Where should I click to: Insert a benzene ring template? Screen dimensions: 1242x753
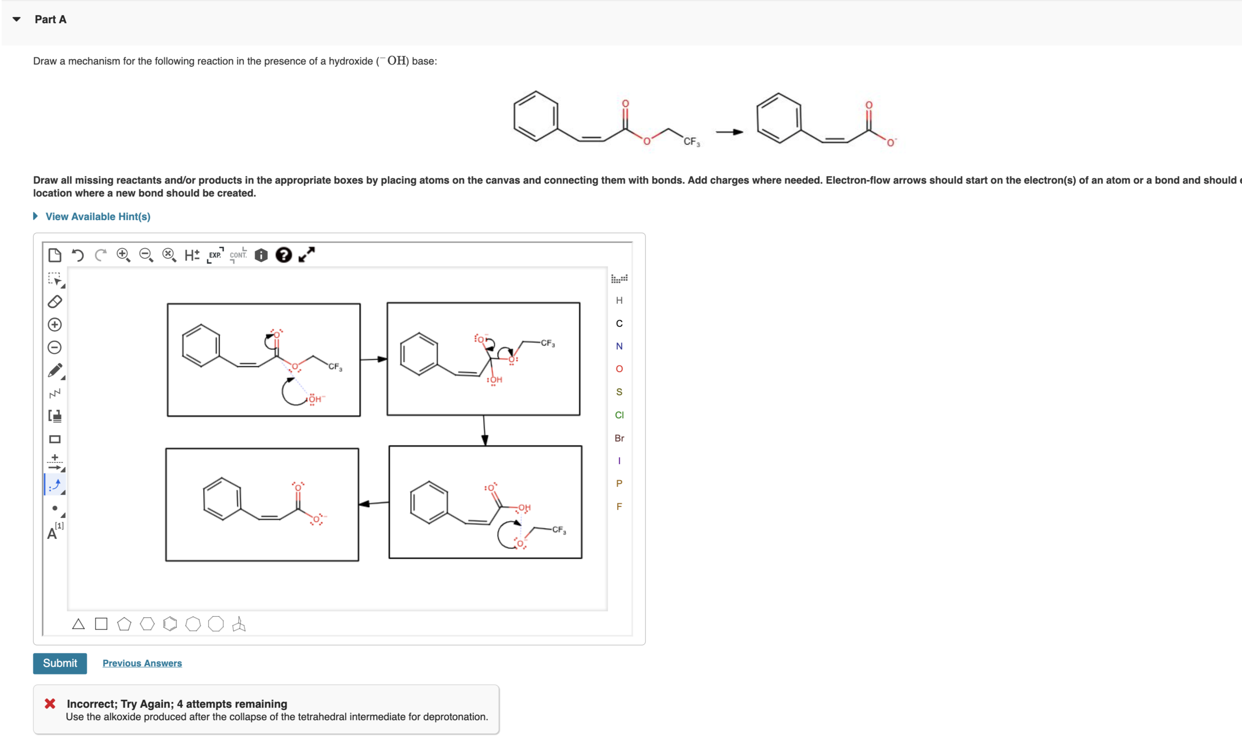point(170,624)
